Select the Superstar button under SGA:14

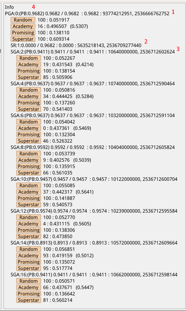[29, 268]
